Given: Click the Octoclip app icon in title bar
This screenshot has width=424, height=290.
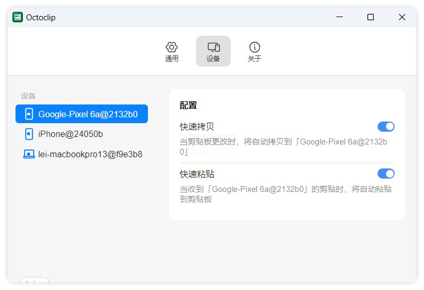Looking at the screenshot, I should point(18,17).
